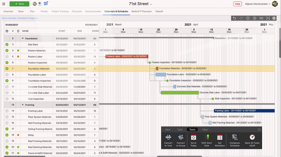
Task: Open the Takeoff tab
Action: tap(159, 11)
